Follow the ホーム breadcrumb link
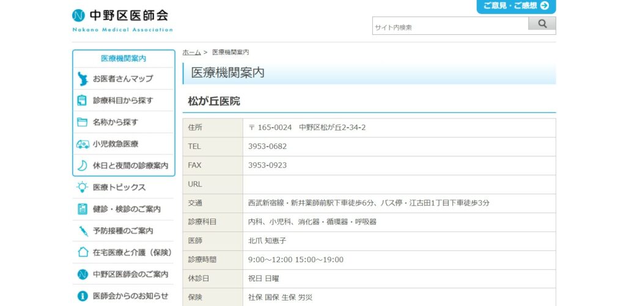This screenshot has width=626, height=306. (191, 53)
